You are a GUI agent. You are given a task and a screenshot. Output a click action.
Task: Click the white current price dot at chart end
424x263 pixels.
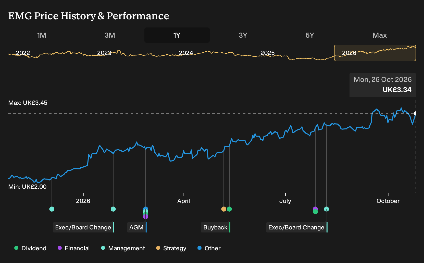(415, 113)
